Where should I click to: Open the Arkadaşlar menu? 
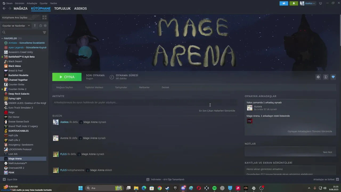coord(32,3)
